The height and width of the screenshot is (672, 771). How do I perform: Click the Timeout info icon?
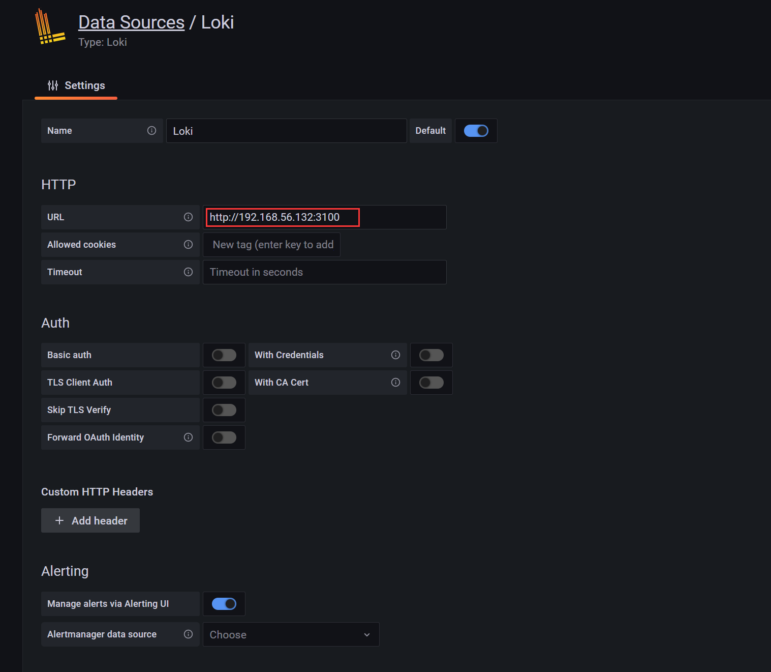(x=188, y=272)
